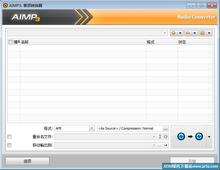Open the conversion mode dropdown arrow
Image resolution: width=220 pixels, height=170 pixels.
tap(209, 137)
